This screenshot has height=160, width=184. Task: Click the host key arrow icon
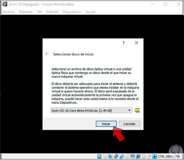155,156
